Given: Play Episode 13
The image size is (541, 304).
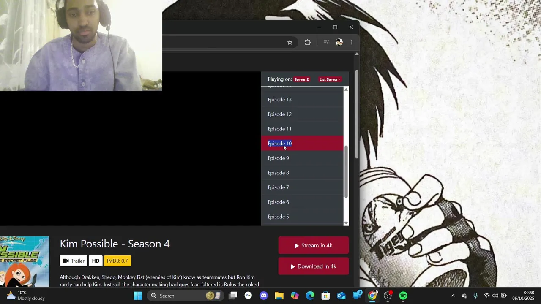Looking at the screenshot, I should pyautogui.click(x=302, y=100).
